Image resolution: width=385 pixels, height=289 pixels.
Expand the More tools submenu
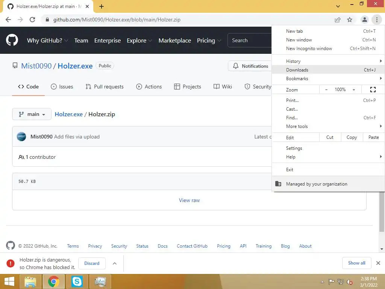pos(328,126)
